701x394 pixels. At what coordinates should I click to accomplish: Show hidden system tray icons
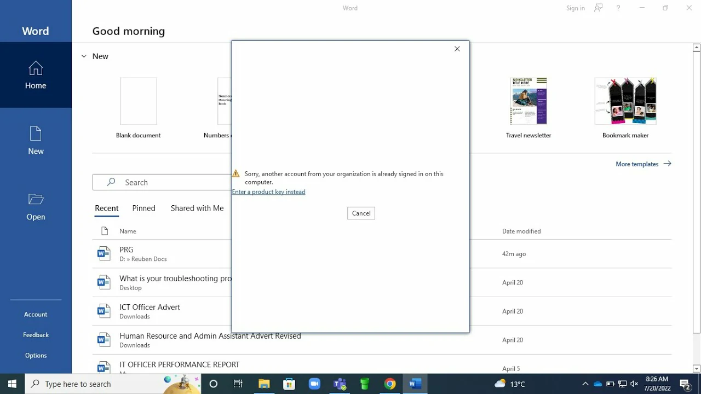(585, 384)
